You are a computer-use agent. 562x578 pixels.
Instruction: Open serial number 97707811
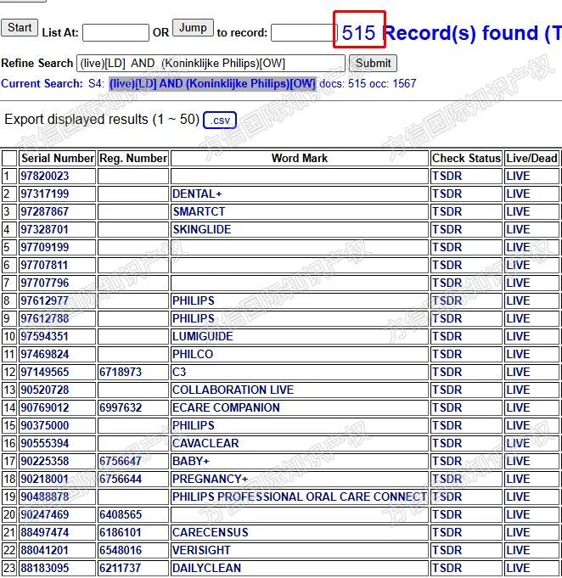click(44, 265)
